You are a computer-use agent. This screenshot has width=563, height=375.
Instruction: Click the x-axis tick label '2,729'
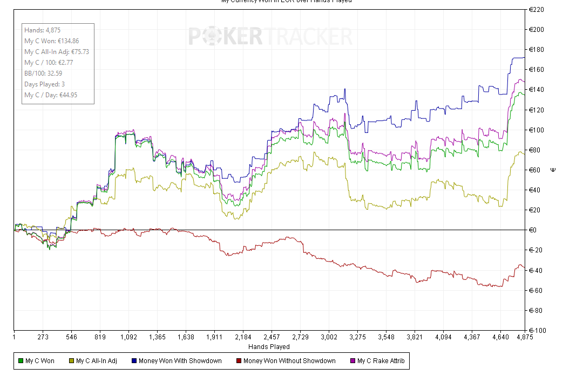point(300,337)
